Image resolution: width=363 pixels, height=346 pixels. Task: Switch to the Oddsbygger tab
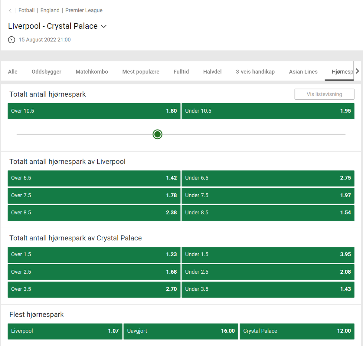click(x=47, y=72)
